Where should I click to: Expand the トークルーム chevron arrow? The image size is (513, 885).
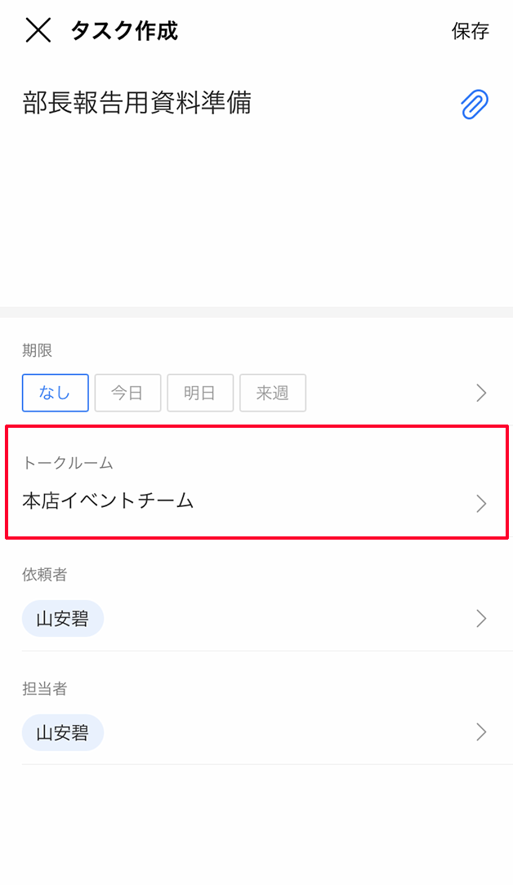pos(481,504)
